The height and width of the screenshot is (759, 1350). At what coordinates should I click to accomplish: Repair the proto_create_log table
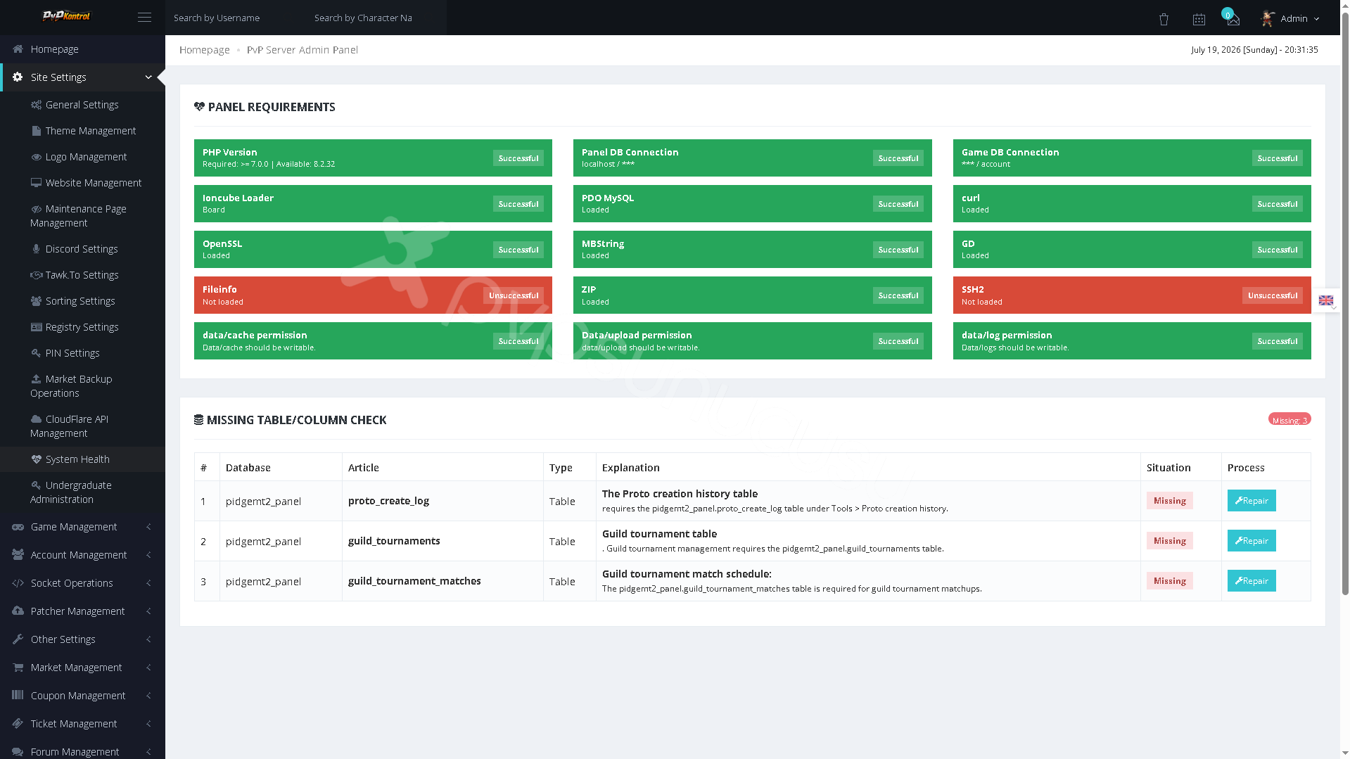[x=1252, y=501]
